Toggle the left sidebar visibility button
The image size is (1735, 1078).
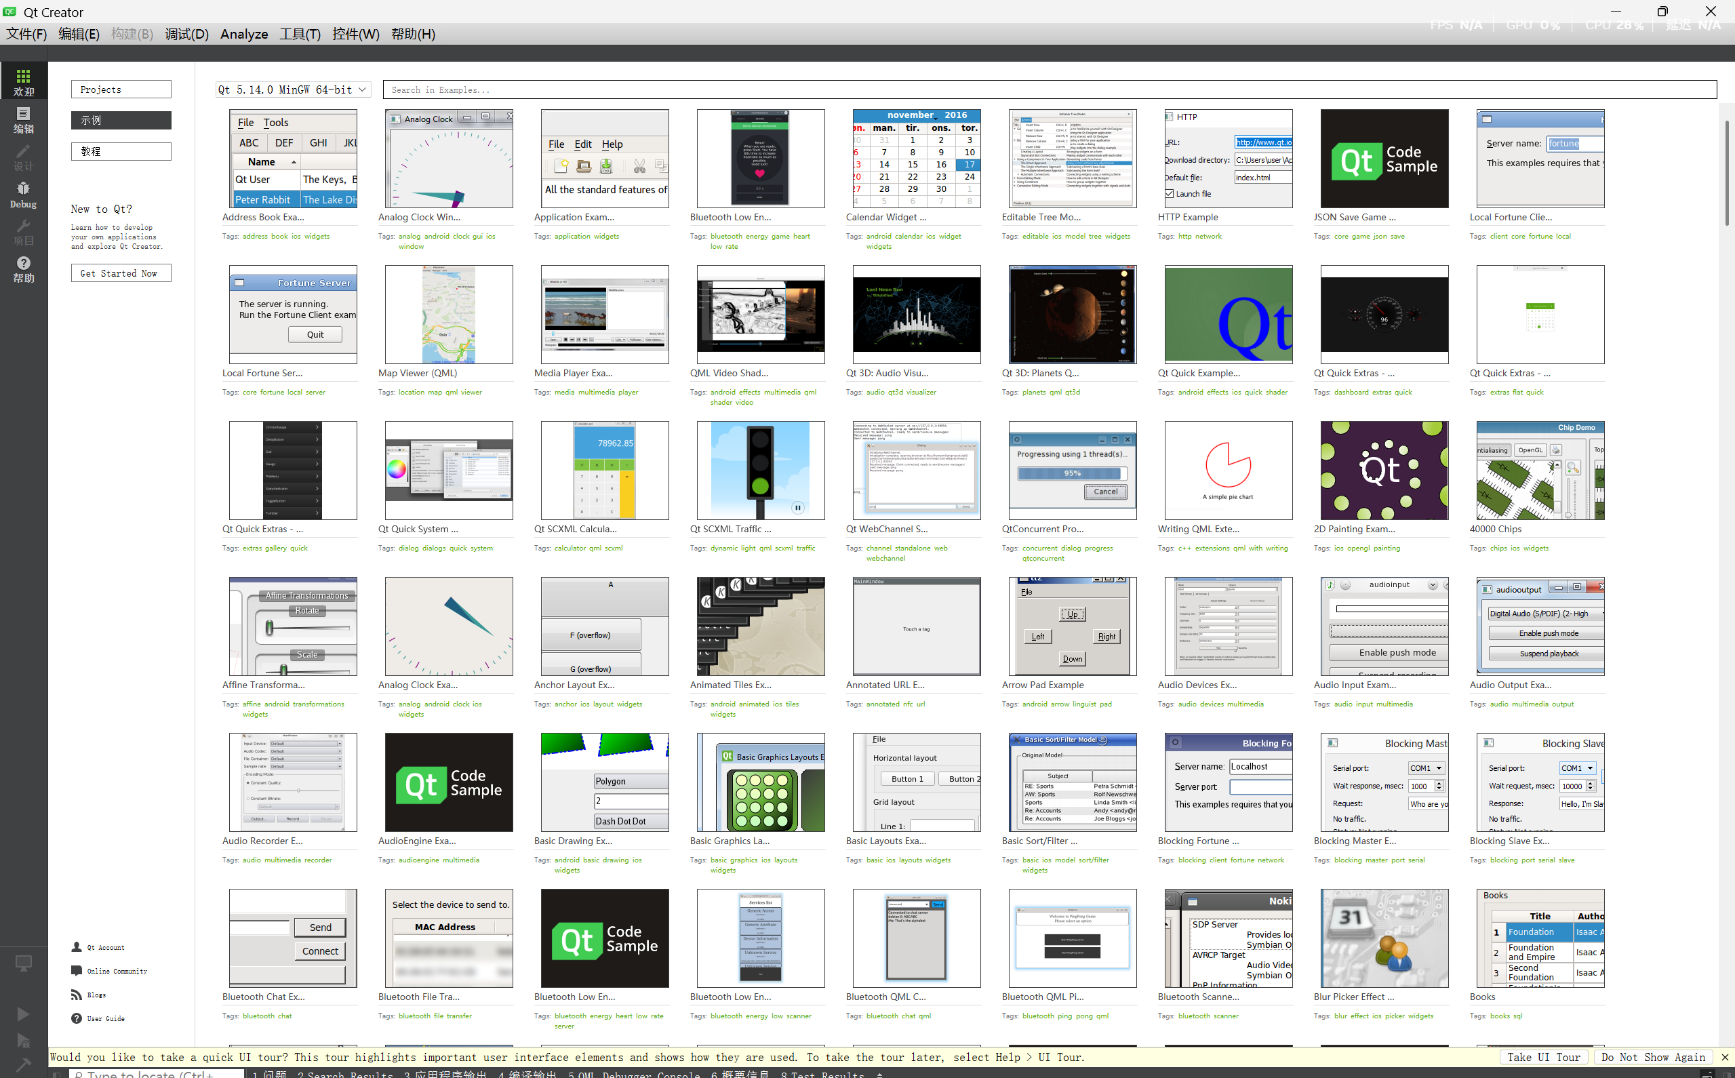click(x=56, y=1074)
